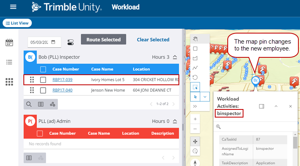Open column chooser in Admin table toolbar
Screen dimensions: 300x166
pyautogui.click(x=29, y=158)
